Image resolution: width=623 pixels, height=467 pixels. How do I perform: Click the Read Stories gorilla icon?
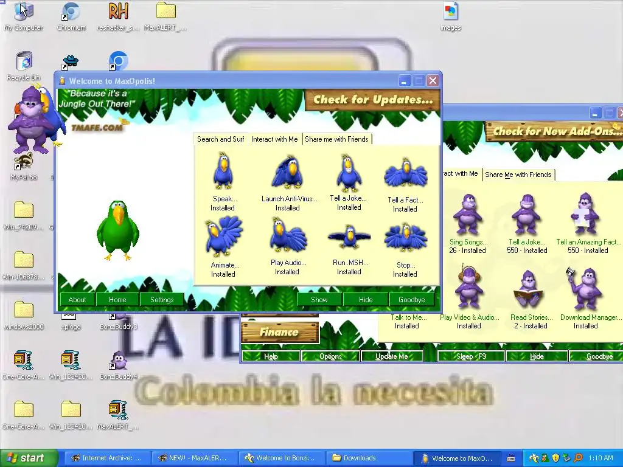click(528, 289)
